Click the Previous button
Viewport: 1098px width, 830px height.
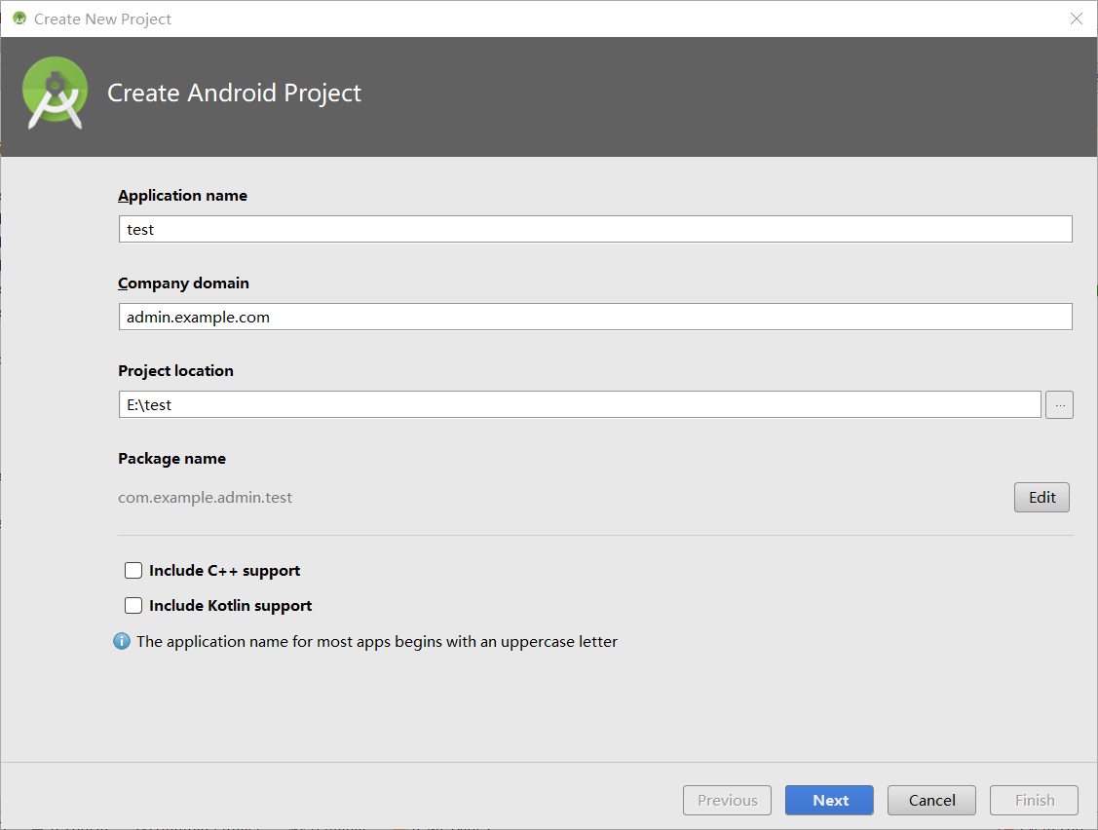[x=727, y=800]
